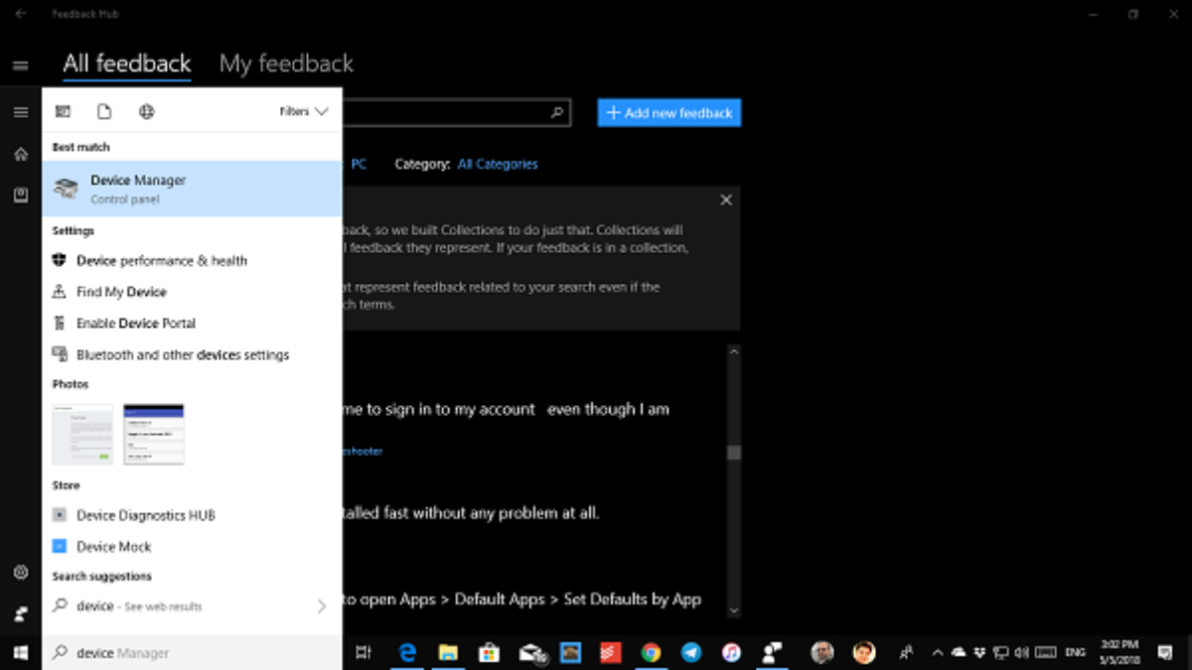Dismiss the Collections info banner
The image size is (1192, 670).
[x=726, y=200]
